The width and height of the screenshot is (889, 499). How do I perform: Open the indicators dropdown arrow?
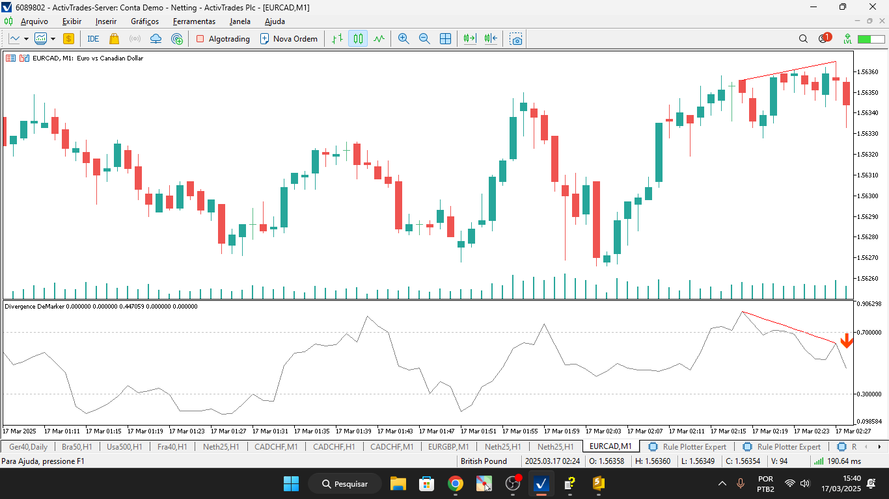point(52,38)
